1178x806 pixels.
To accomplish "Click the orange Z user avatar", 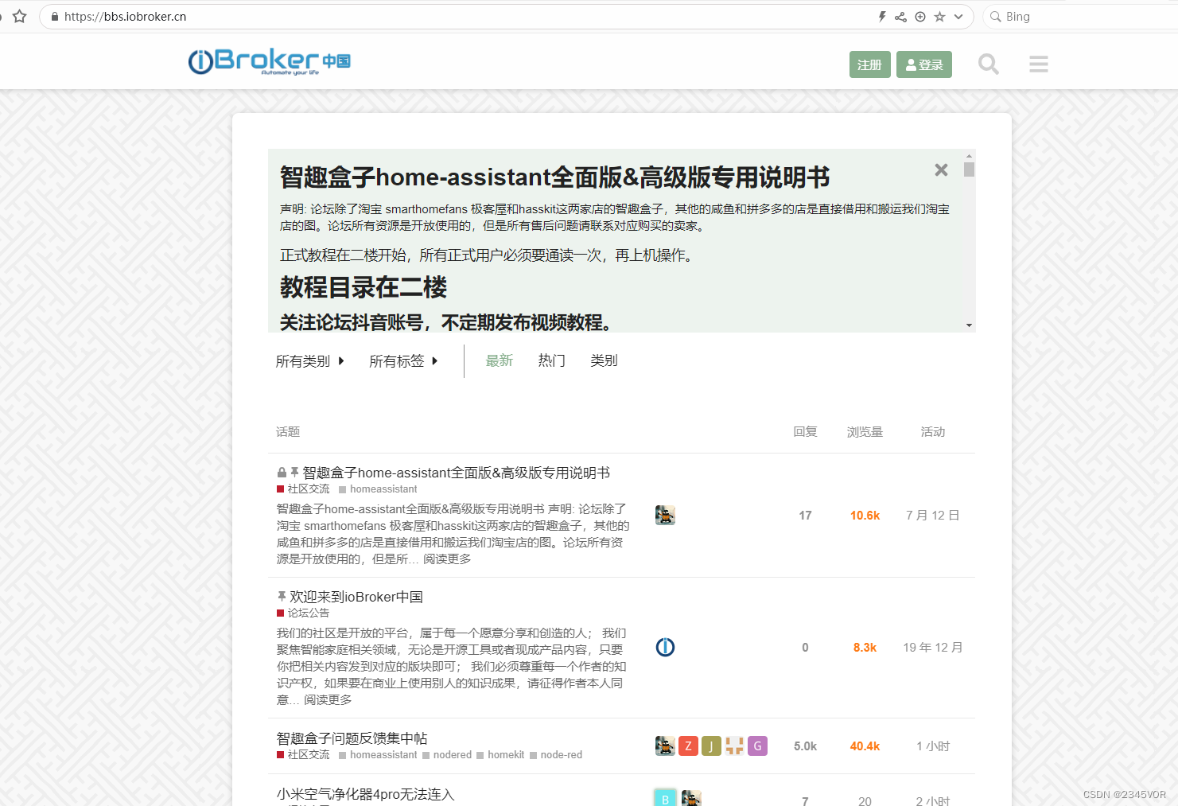I will 688,746.
